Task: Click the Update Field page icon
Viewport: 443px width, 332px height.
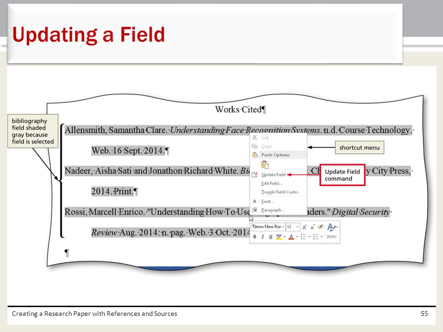Action: pos(255,175)
